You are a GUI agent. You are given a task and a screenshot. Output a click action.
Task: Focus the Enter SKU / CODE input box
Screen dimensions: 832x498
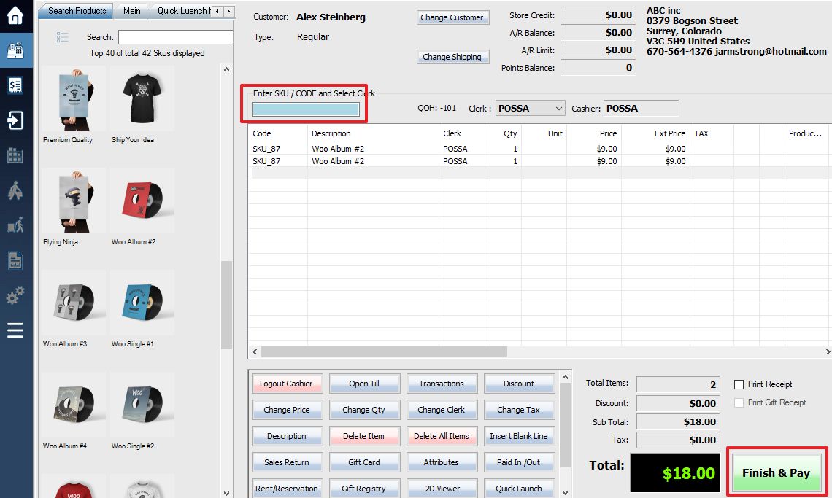[306, 109]
